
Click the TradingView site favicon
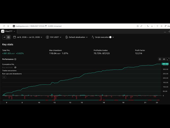point(14,26)
